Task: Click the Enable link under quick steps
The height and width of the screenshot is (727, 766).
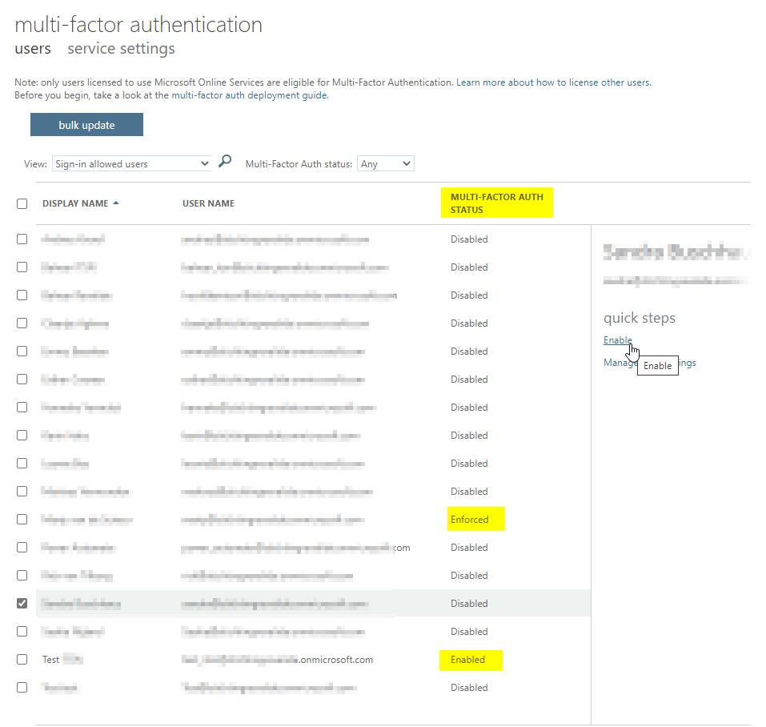Action: point(617,340)
